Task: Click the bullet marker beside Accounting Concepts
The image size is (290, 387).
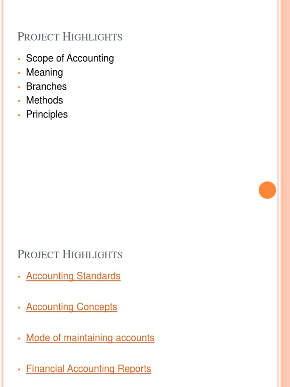Action: pyautogui.click(x=19, y=308)
